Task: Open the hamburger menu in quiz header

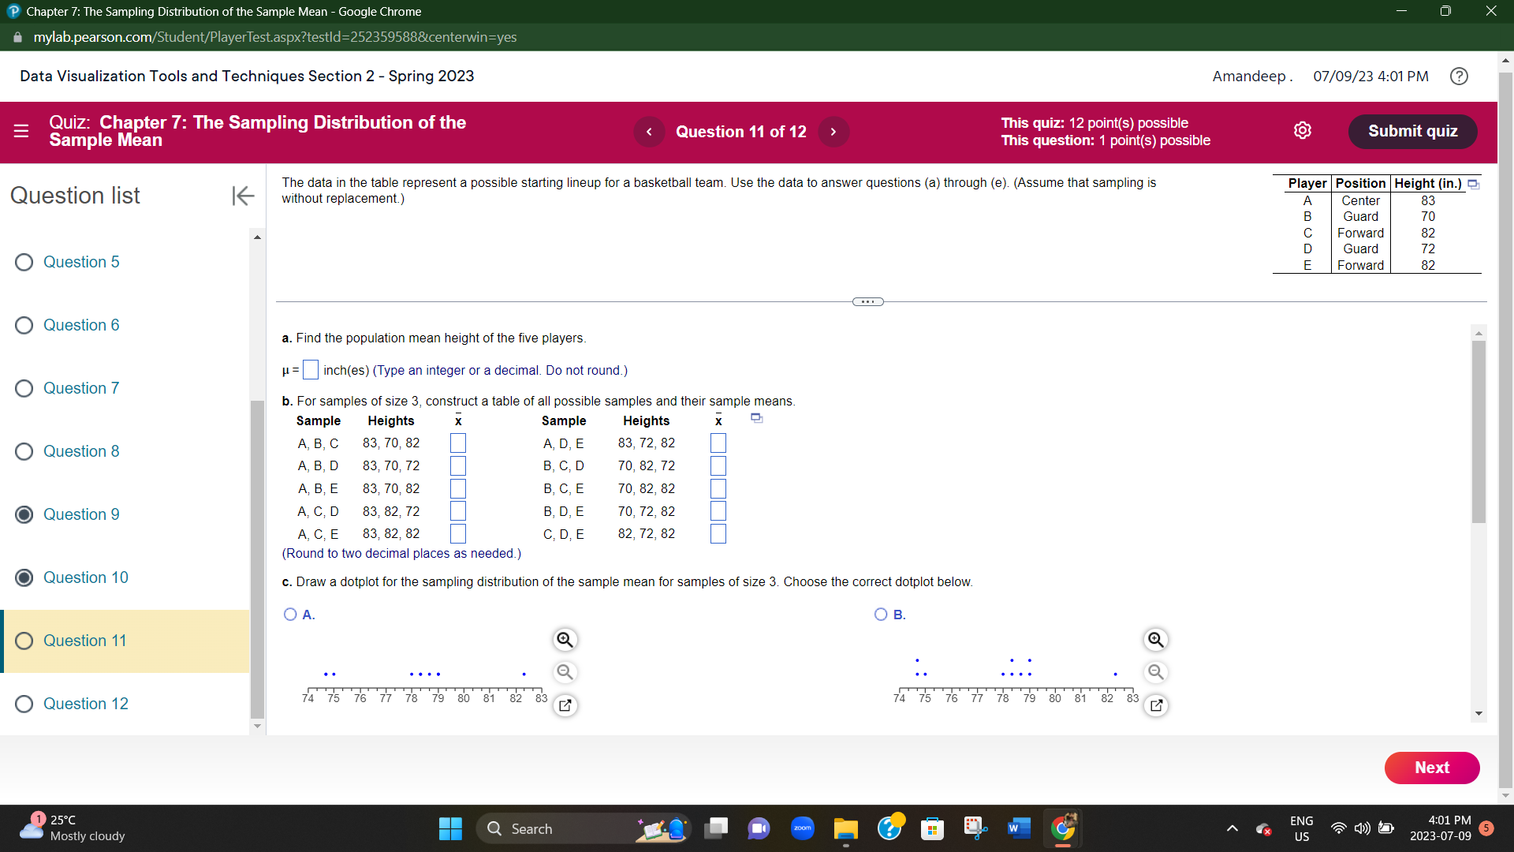Action: click(21, 131)
